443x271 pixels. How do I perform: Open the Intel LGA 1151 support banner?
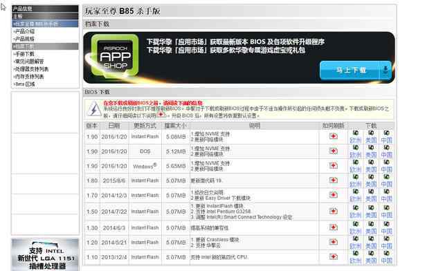pos(45,254)
